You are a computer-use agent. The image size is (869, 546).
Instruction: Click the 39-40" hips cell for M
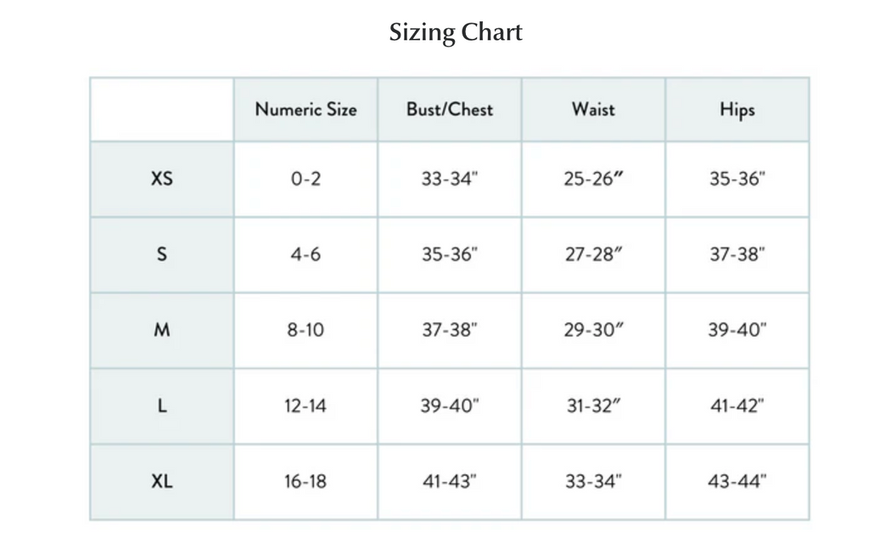pyautogui.click(x=737, y=330)
